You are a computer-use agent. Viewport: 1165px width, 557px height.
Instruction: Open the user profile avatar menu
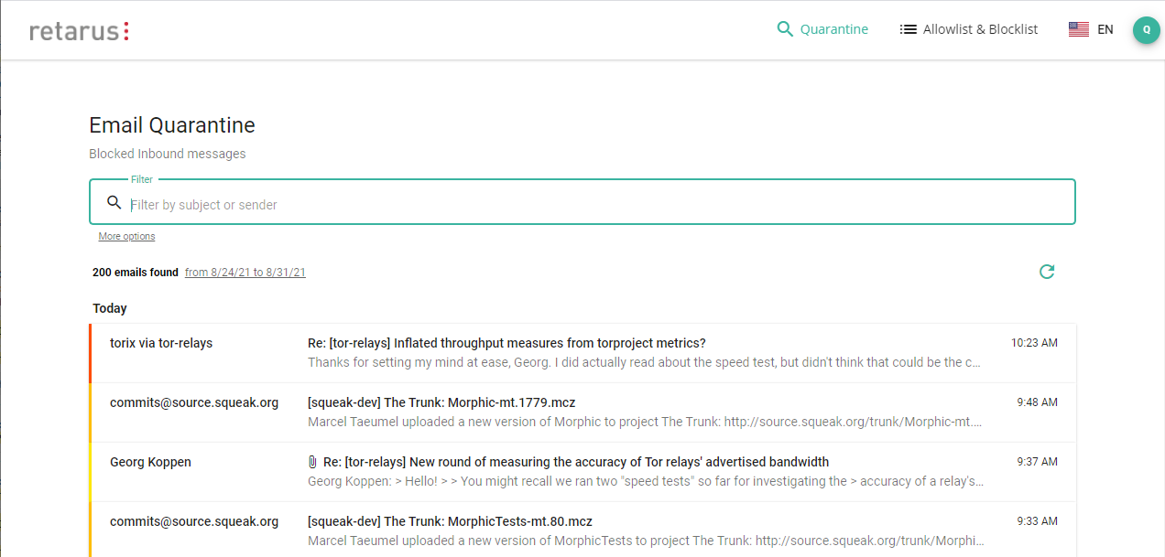[x=1146, y=29]
